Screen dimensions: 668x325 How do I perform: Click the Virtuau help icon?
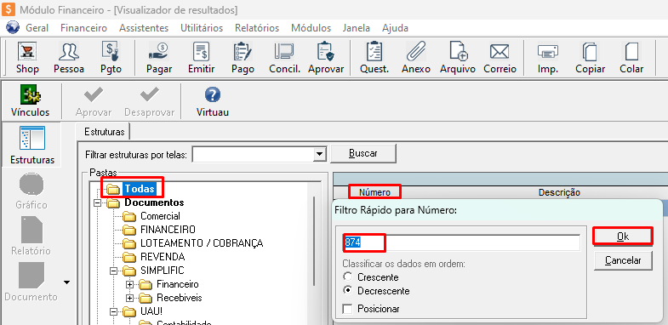(213, 94)
